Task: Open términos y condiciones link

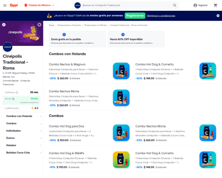Action: [161, 16]
